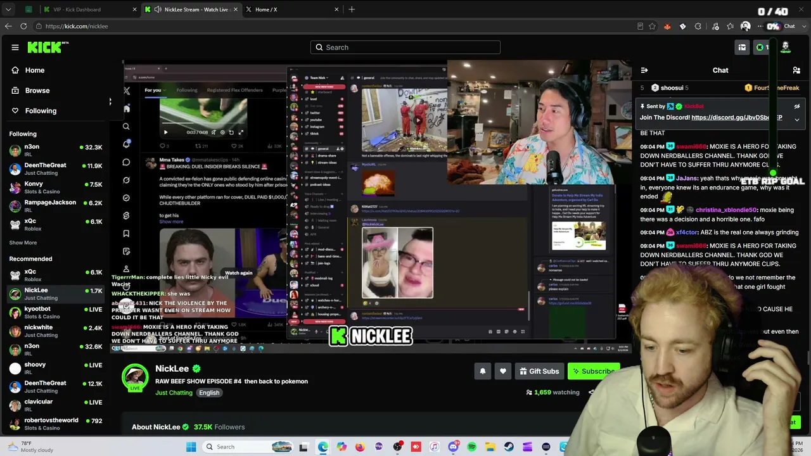Open DeenTheGreat's channel with 11.9K viewers
Screen dimensions: 811x456
(x=56, y=168)
